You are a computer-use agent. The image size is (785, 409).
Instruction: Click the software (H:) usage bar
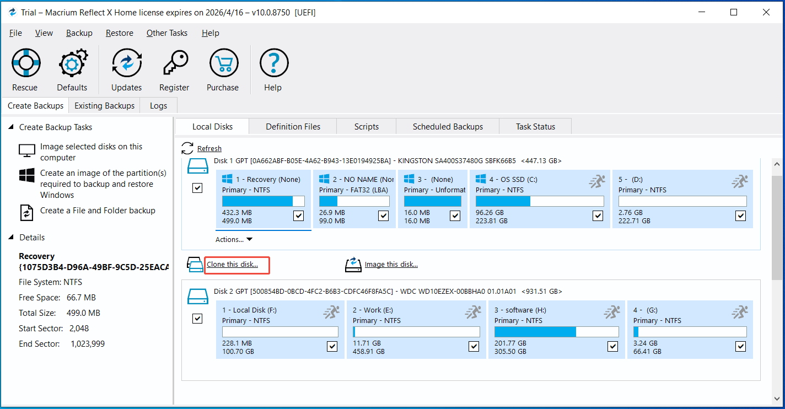(x=556, y=331)
